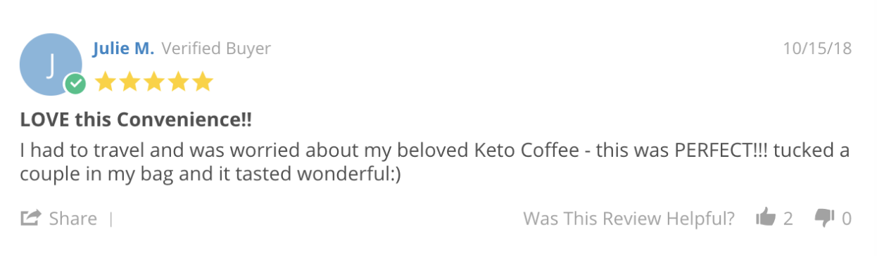Click the unhelpful vote count 0

pos(847,219)
